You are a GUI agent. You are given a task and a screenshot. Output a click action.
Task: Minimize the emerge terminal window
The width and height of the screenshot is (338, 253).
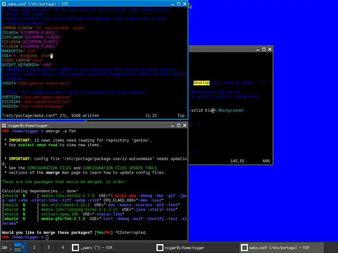172,126
